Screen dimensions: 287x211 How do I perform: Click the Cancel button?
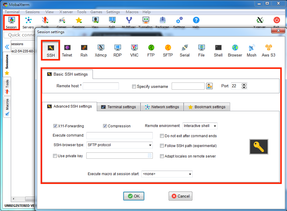pyautogui.click(x=180, y=196)
